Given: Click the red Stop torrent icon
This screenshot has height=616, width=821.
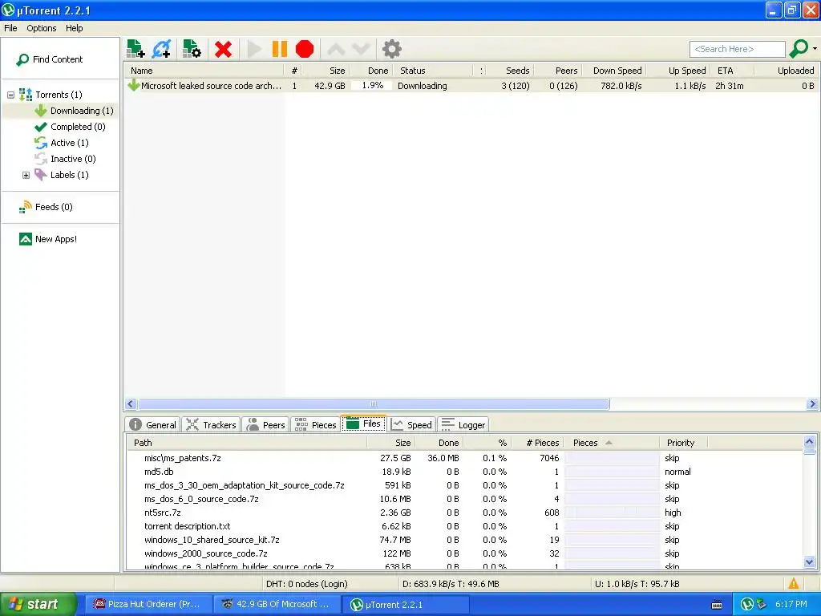Looking at the screenshot, I should 304,49.
